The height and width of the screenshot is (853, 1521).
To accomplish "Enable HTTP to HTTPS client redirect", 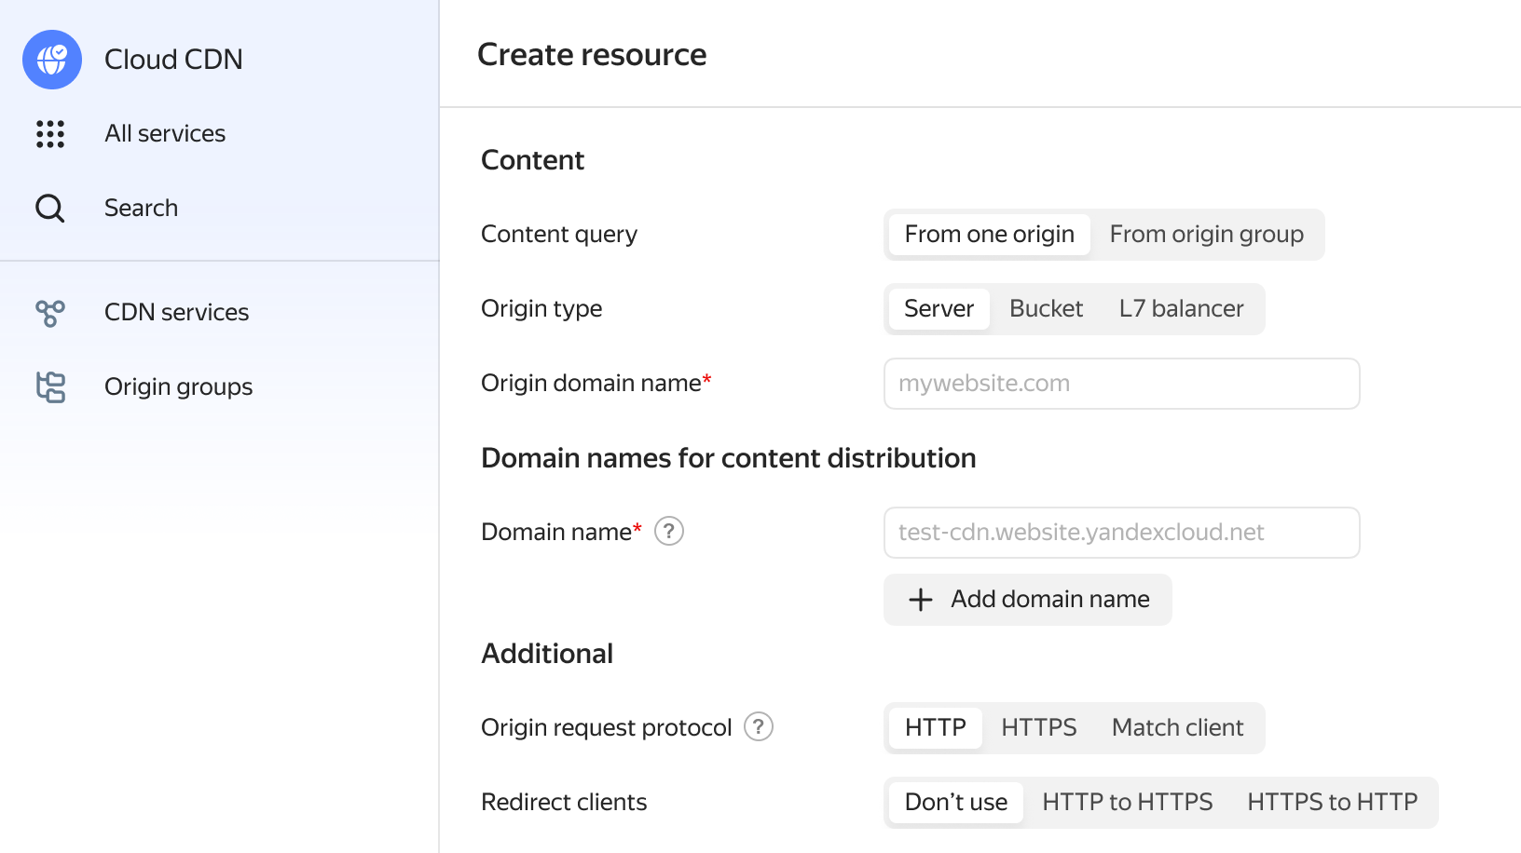I will (x=1127, y=802).
